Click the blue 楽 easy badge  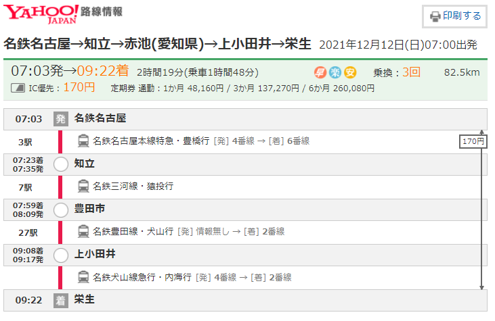pos(335,72)
